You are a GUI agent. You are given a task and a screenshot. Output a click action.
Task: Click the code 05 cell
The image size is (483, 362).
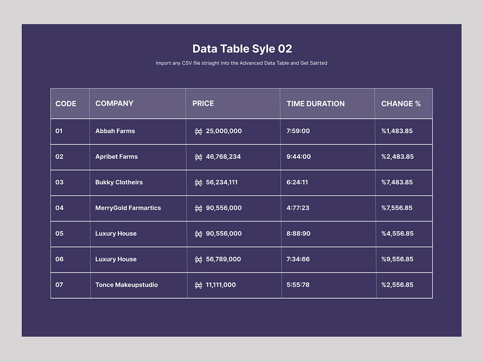[x=58, y=234]
